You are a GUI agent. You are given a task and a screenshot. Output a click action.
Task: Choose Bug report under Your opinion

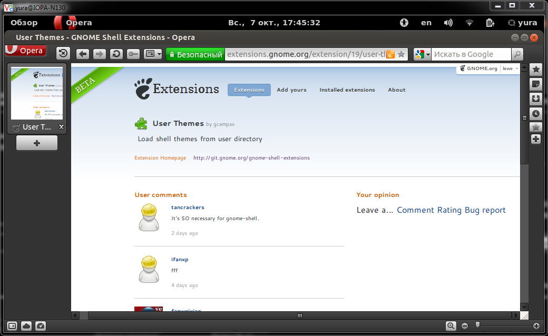point(485,210)
